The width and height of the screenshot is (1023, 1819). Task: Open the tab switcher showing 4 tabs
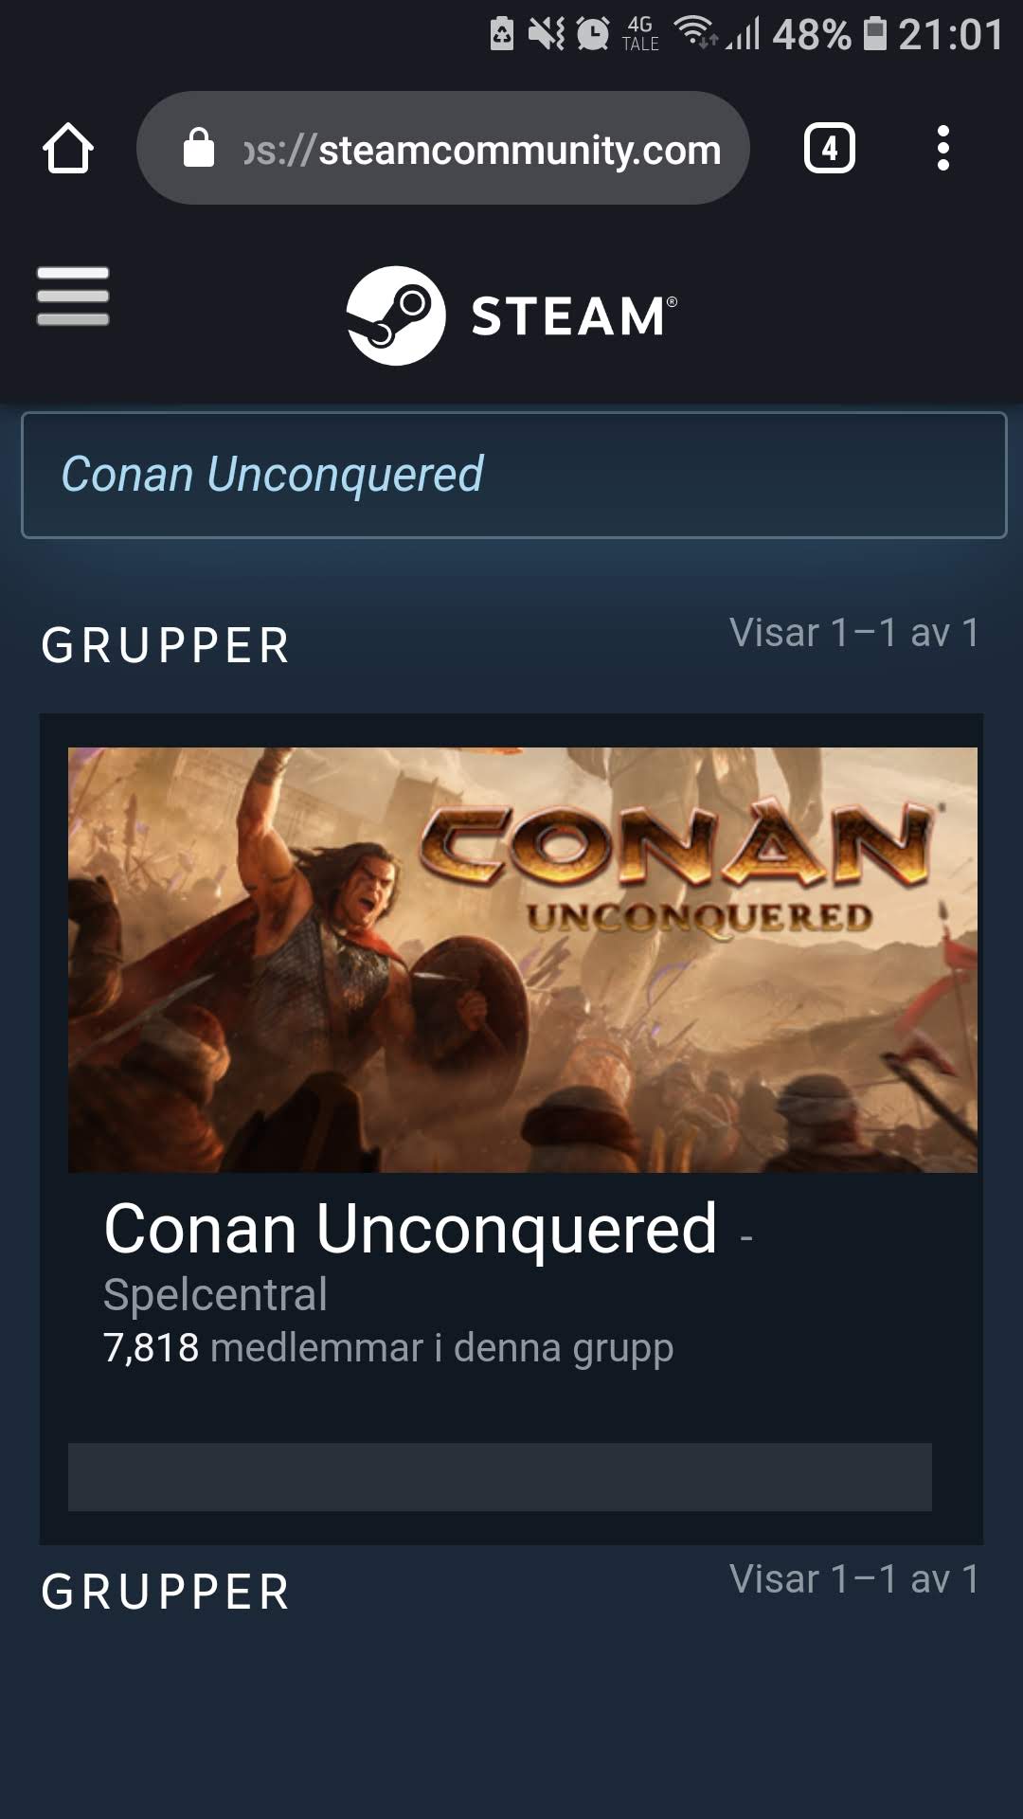coord(830,149)
